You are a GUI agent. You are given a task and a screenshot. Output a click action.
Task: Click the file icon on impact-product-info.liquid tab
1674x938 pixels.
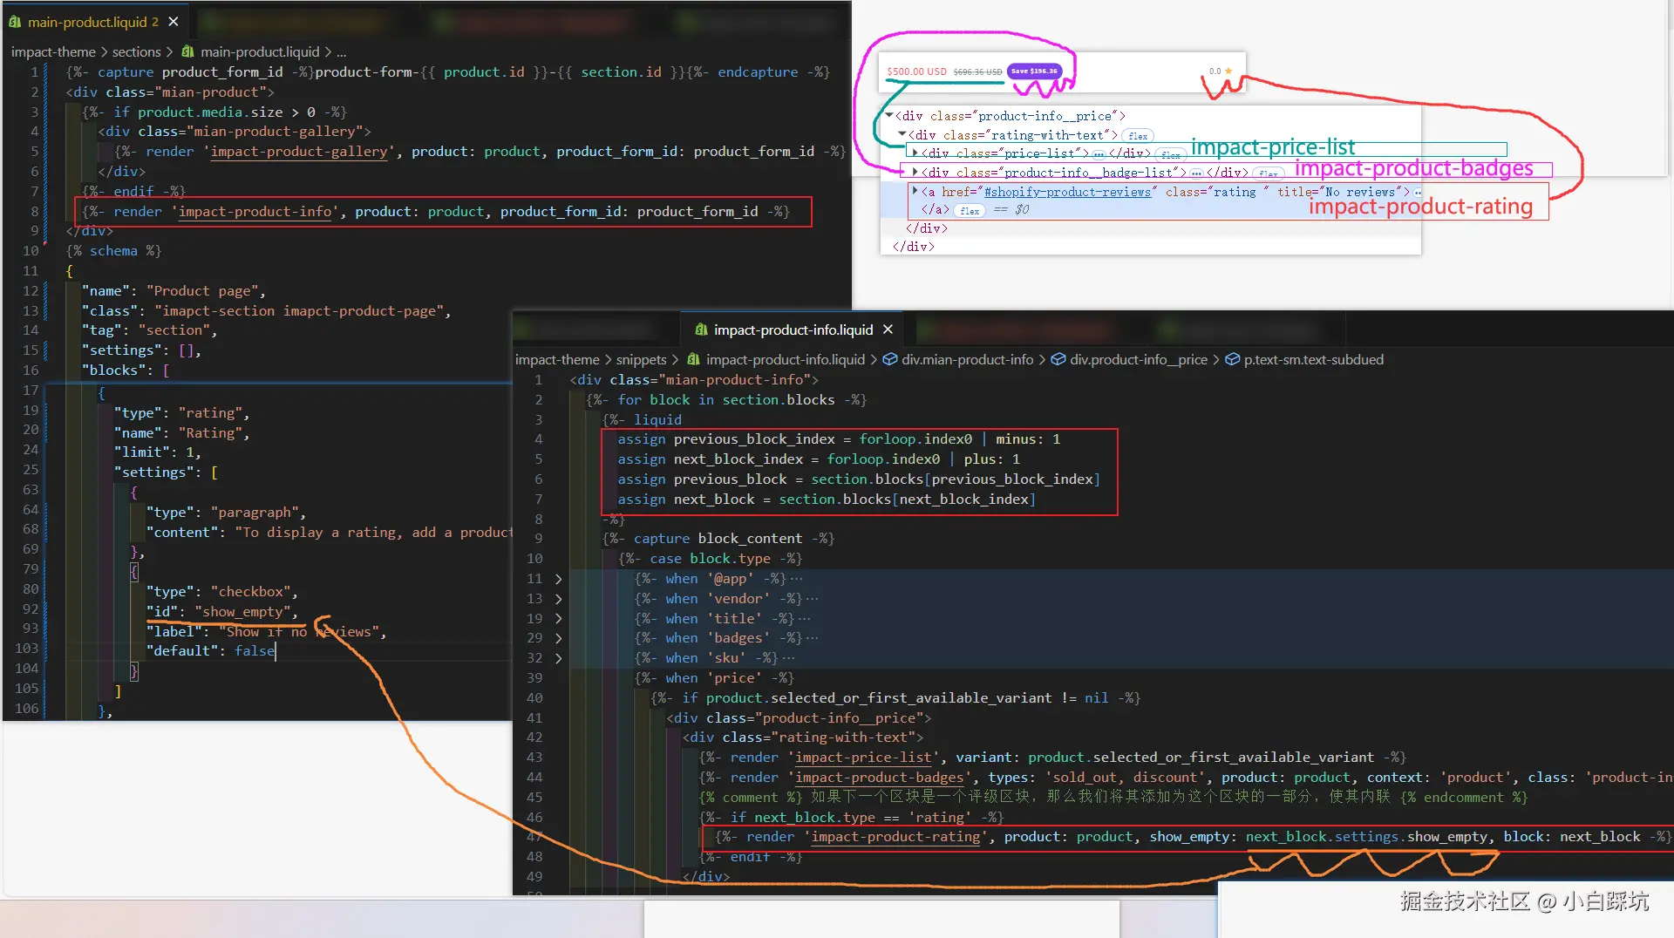[701, 330]
